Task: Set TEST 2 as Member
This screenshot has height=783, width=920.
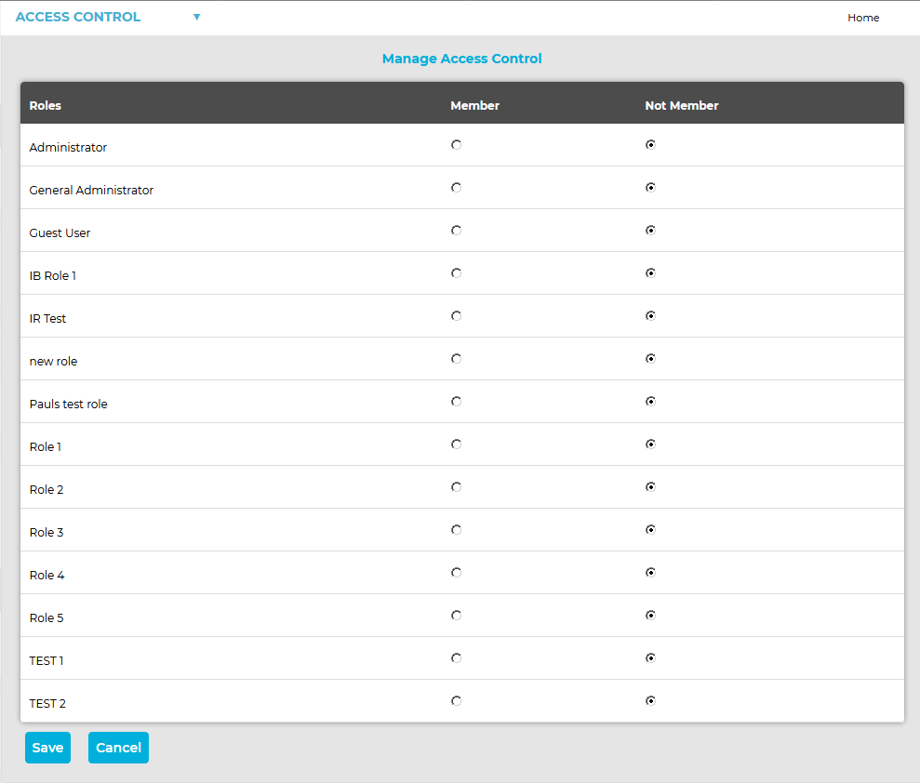Action: 457,701
